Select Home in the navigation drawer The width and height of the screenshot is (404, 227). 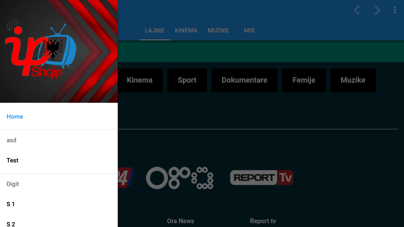(59, 116)
